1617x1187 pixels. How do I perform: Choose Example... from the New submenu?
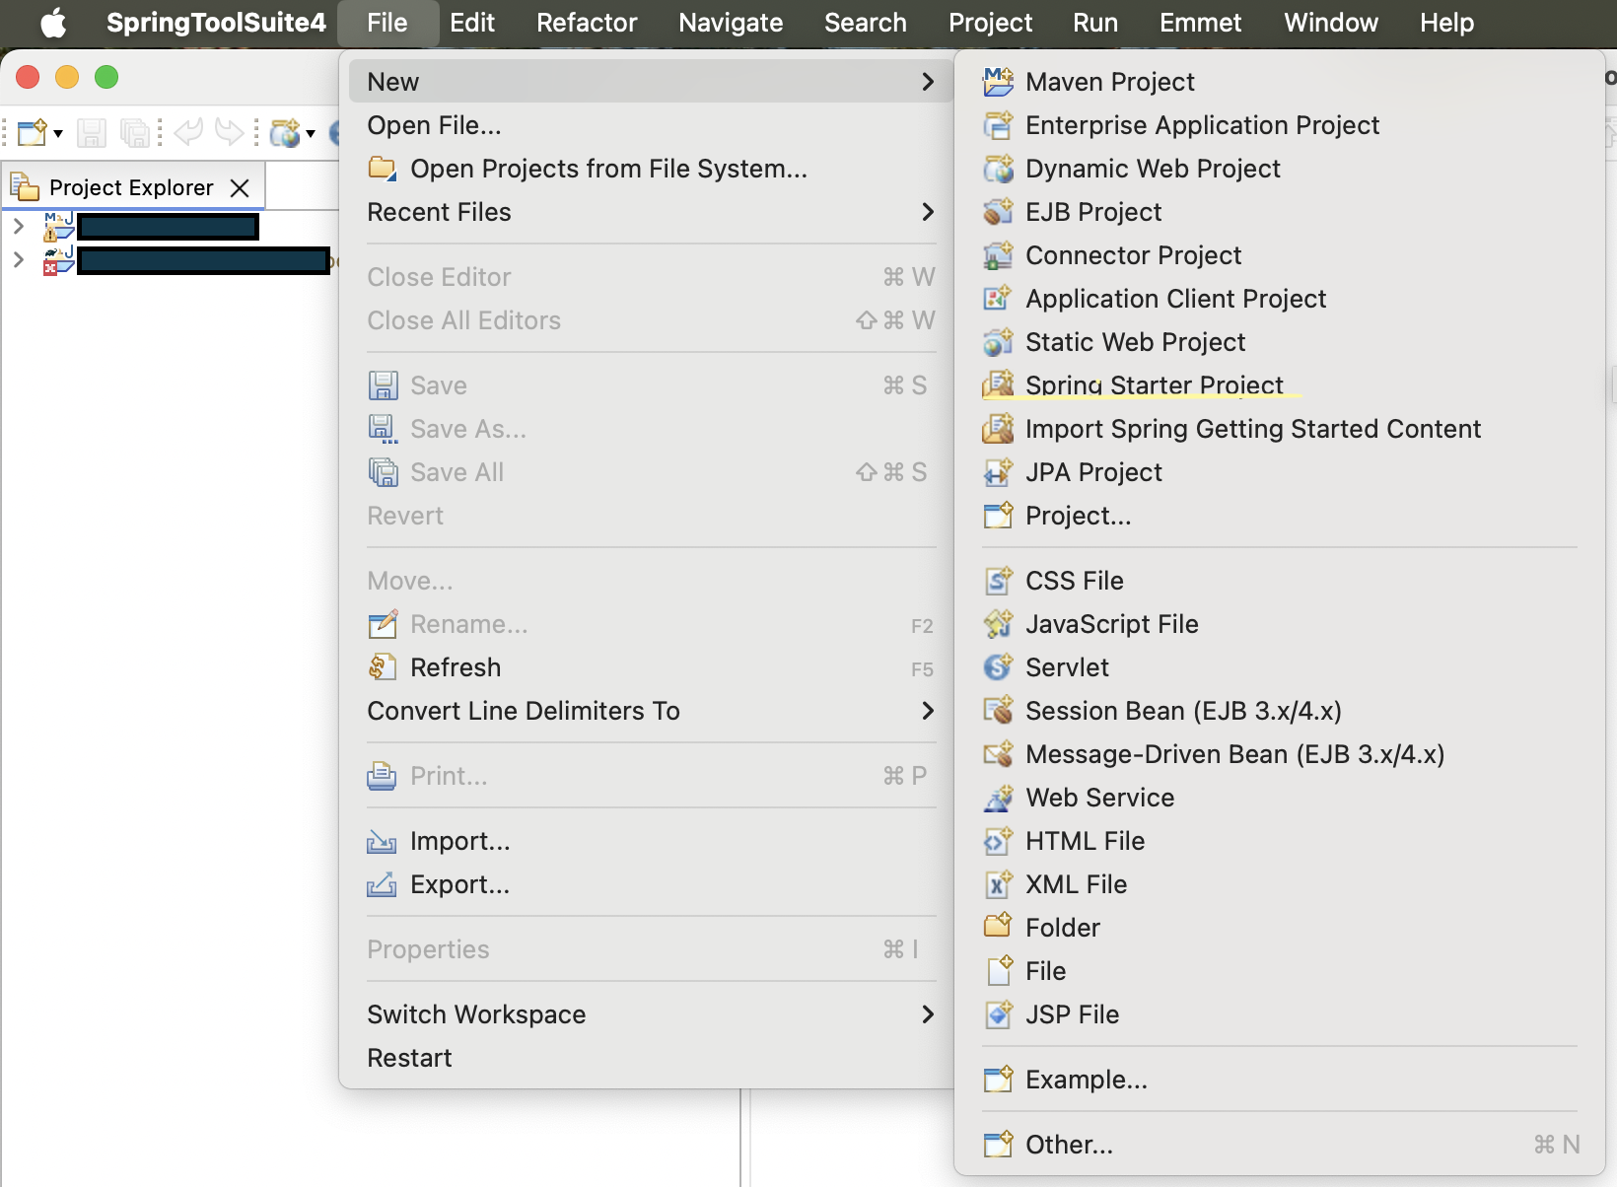1280,1080
